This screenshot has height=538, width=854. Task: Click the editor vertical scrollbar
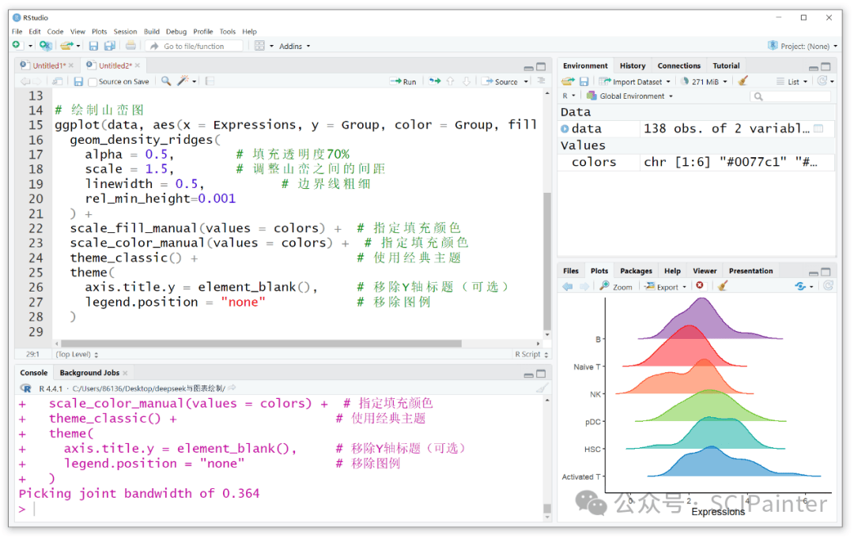(547, 260)
